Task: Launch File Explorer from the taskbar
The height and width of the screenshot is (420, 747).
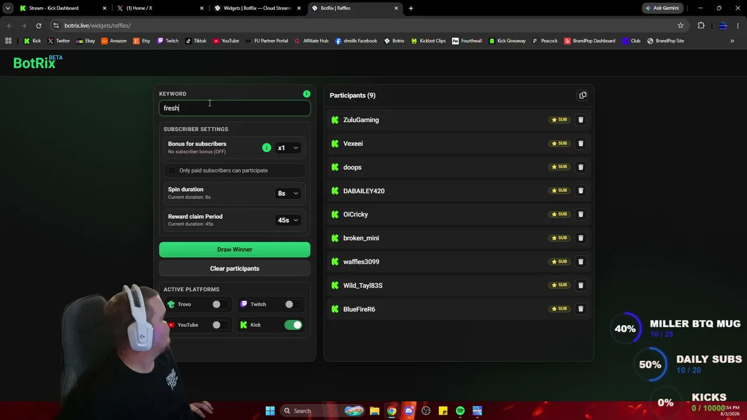Action: [375, 411]
